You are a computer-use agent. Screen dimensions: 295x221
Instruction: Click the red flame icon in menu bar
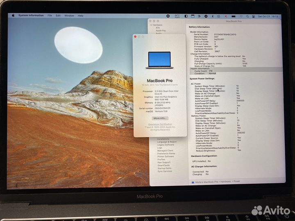coord(226,16)
